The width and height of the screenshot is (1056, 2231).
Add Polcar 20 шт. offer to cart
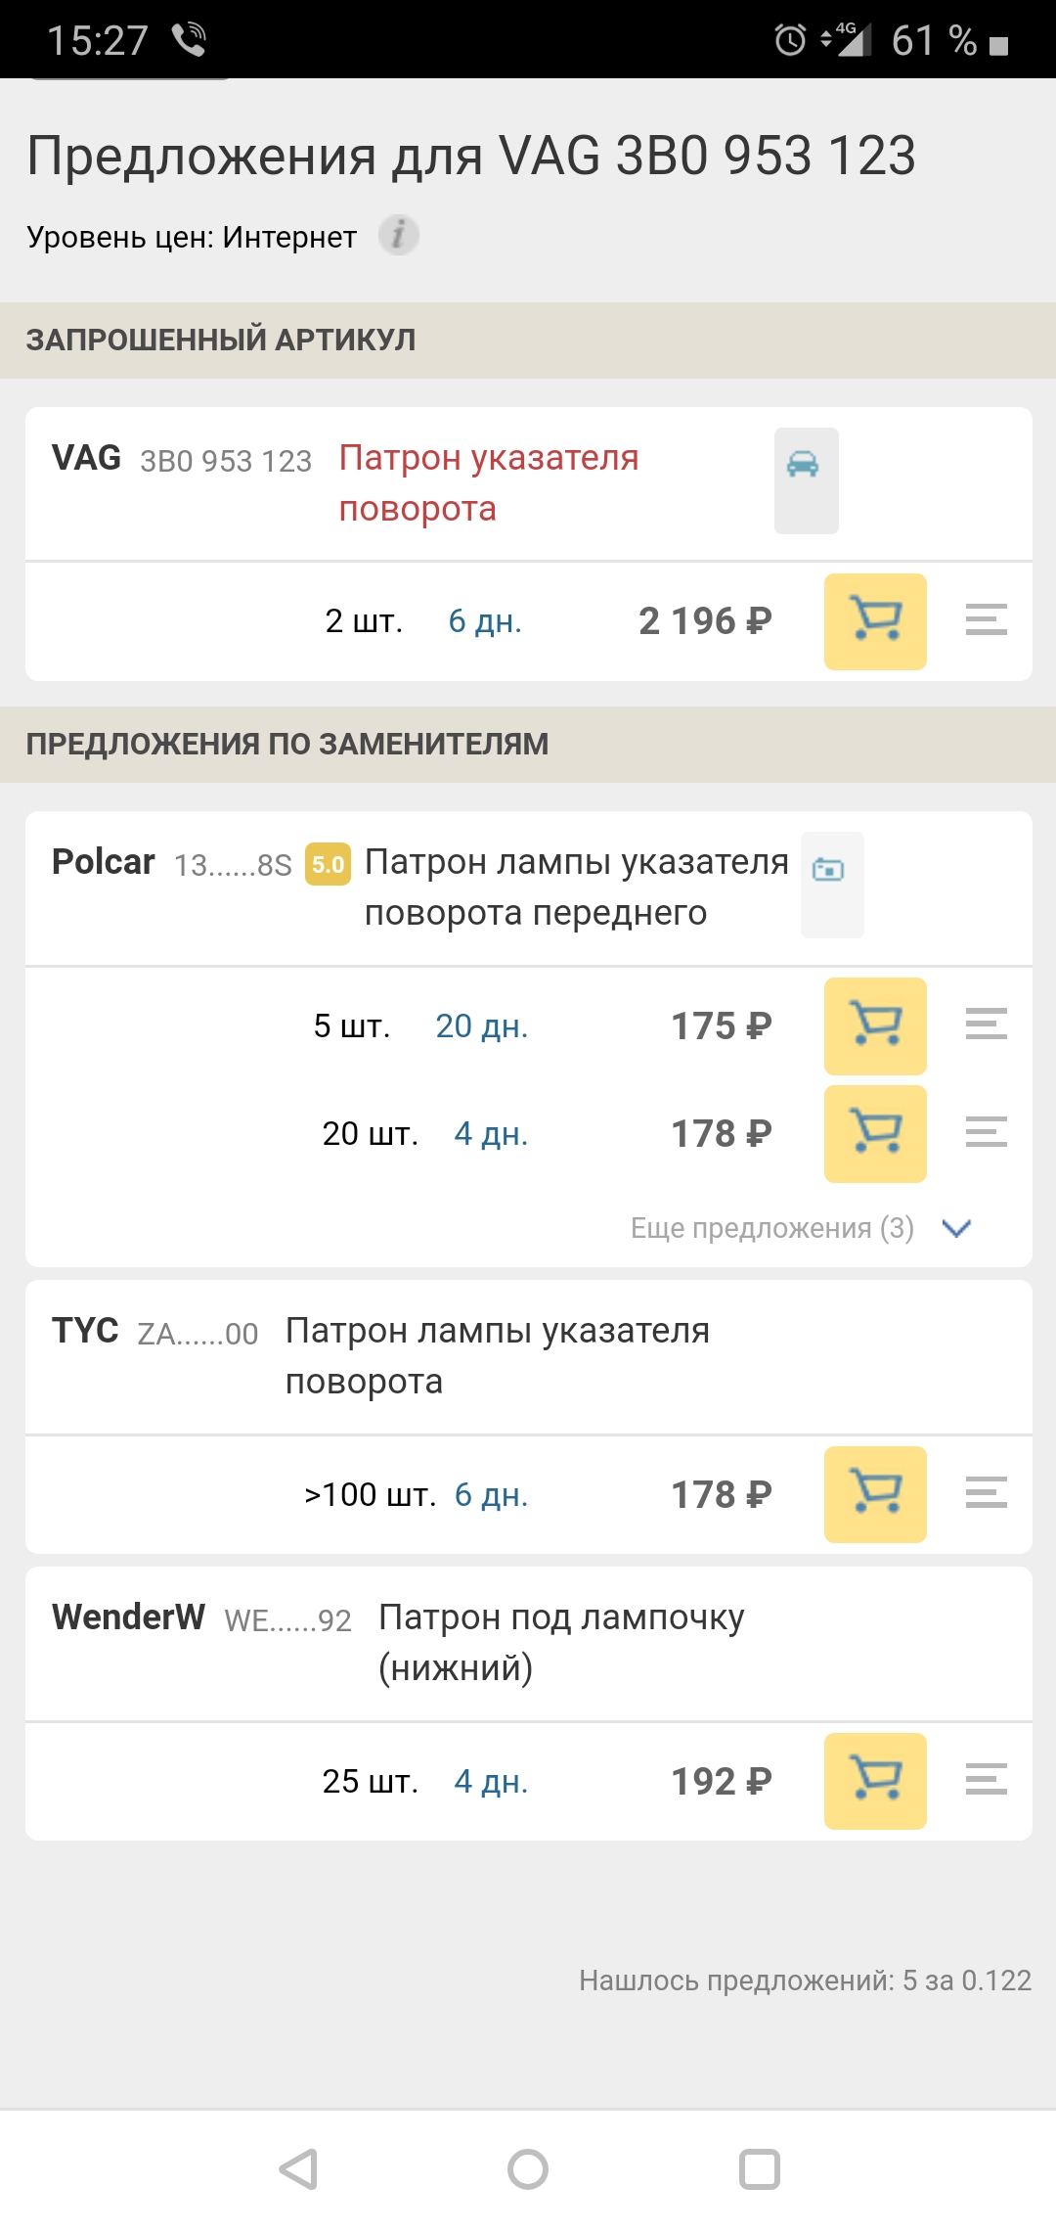pyautogui.click(x=875, y=1133)
